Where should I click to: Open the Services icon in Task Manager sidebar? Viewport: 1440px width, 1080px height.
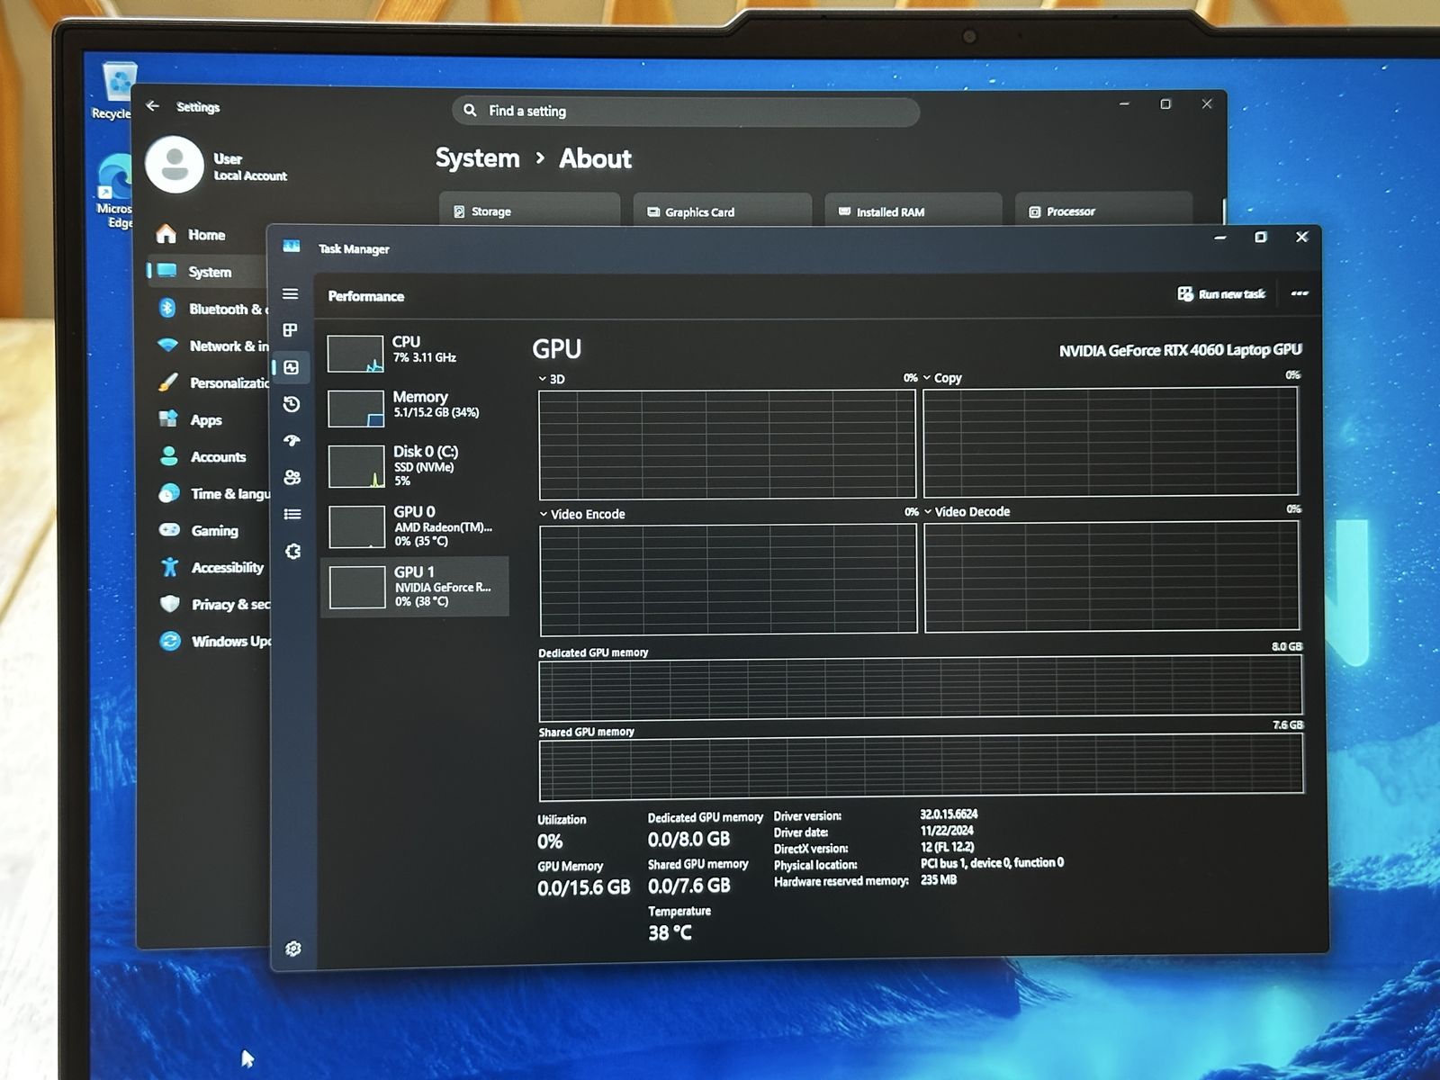(292, 551)
